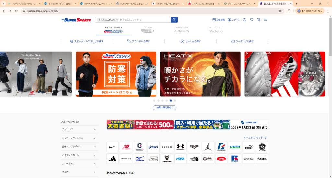Expand the ランニング category
The width and height of the screenshot is (332, 178).
point(79,129)
